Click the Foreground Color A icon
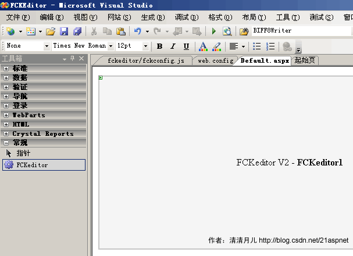Image resolution: width=353 pixels, height=256 pixels. (x=203, y=46)
